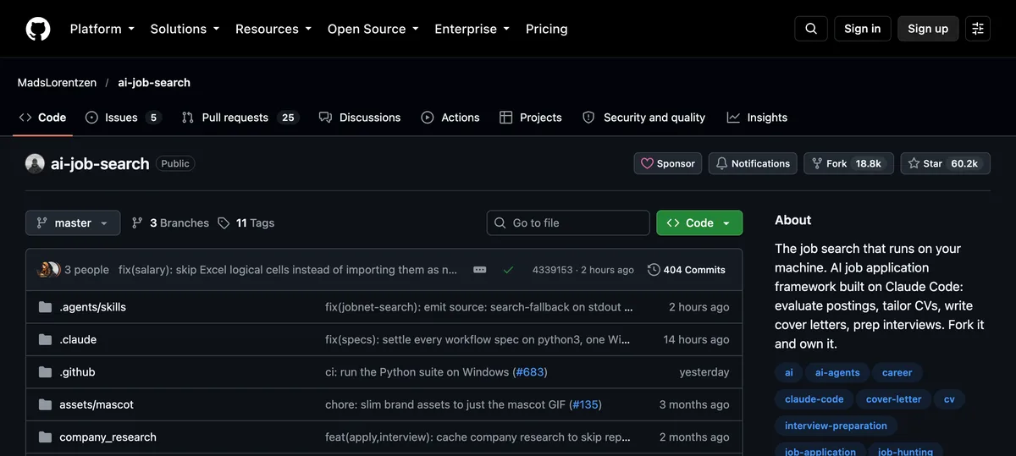Screen dimensions: 1016x456
Task: Click the cv topic tag
Action: 949,398
